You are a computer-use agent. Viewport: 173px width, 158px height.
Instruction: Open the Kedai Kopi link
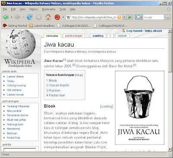coord(13,138)
